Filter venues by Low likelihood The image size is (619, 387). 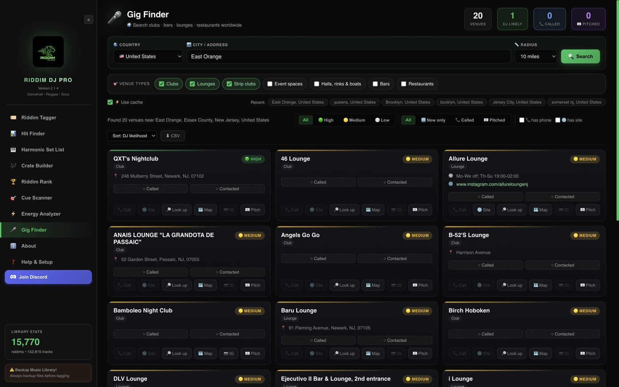point(382,120)
